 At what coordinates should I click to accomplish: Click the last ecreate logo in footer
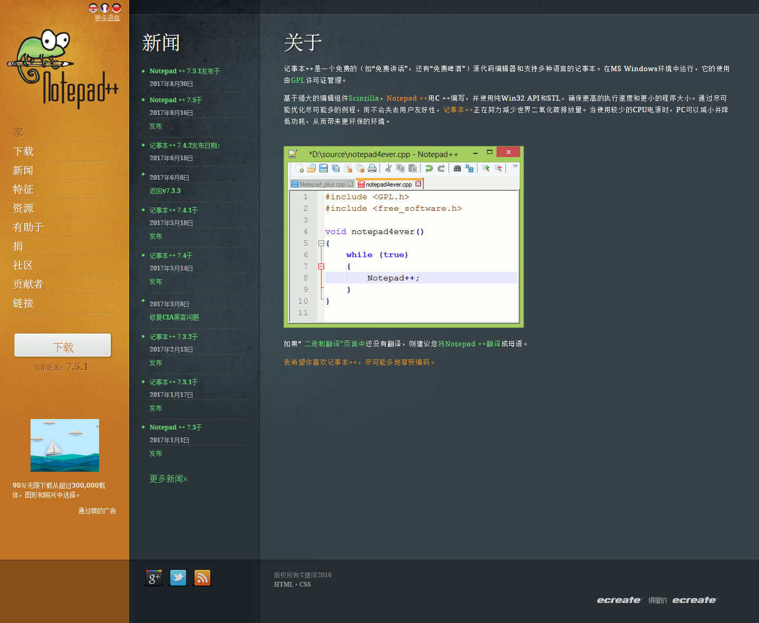click(x=695, y=600)
